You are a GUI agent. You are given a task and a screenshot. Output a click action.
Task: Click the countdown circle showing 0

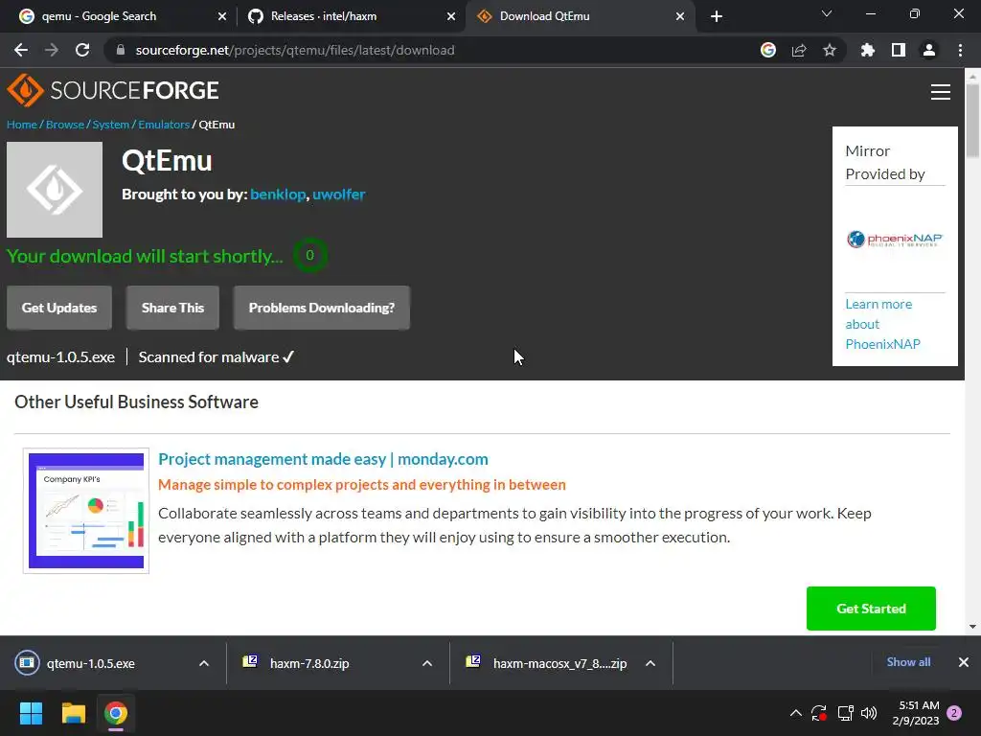coord(309,255)
